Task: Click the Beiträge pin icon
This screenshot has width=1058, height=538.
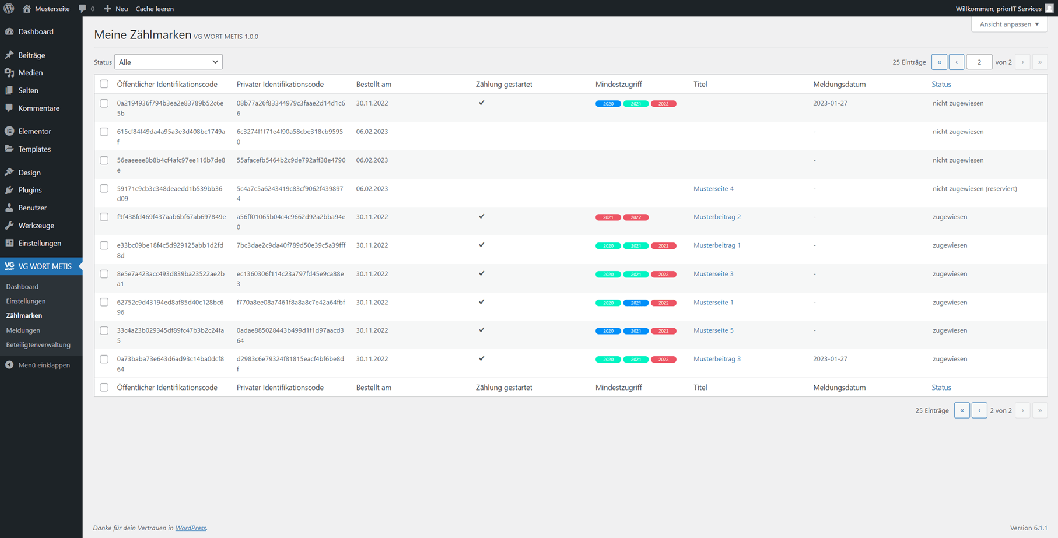Action: [9, 55]
